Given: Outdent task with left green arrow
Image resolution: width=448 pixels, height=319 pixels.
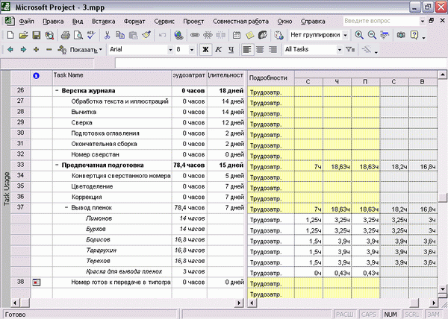Looking at the screenshot, I should coord(10,50).
